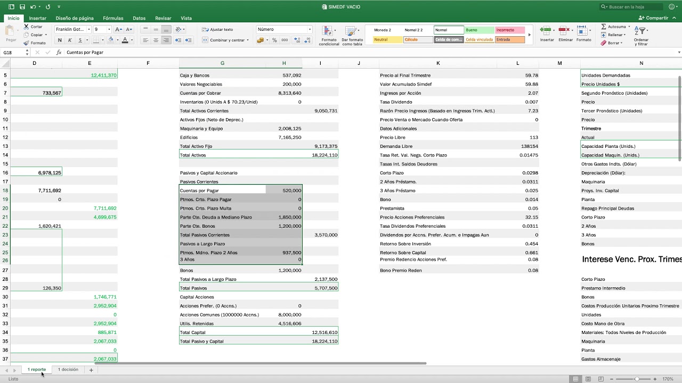
Task: Click the Formato paintbrush icon
Action: tap(26, 43)
